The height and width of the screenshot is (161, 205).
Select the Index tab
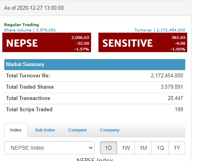[16, 130]
